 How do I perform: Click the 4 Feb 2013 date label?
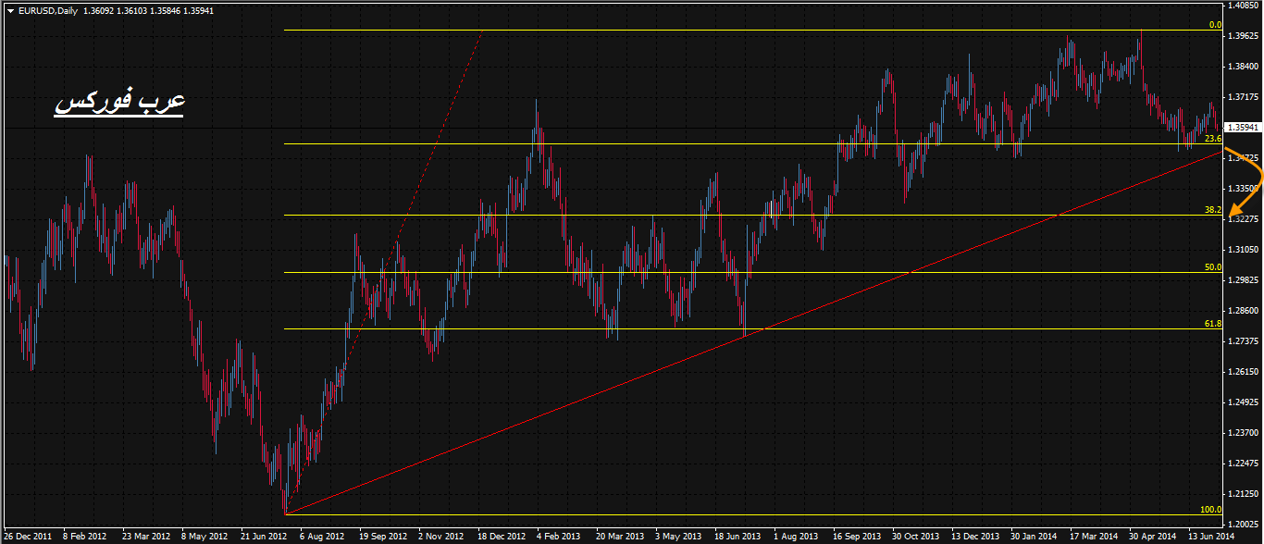click(x=560, y=536)
